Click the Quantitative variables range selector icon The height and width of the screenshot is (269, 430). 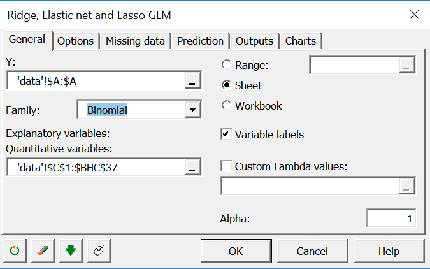tap(192, 168)
